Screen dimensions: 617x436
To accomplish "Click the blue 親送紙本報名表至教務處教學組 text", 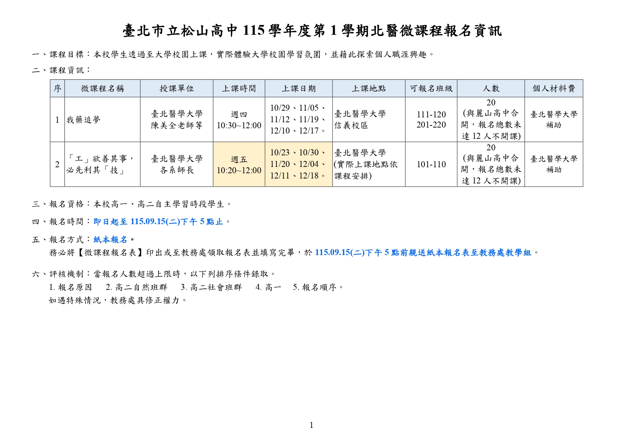I will click(474, 253).
